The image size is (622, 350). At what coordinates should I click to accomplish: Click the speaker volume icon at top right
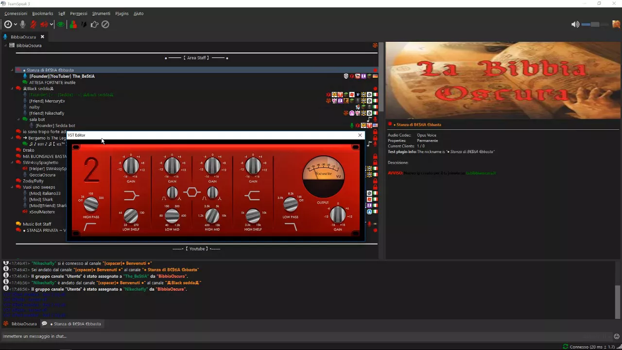click(575, 24)
